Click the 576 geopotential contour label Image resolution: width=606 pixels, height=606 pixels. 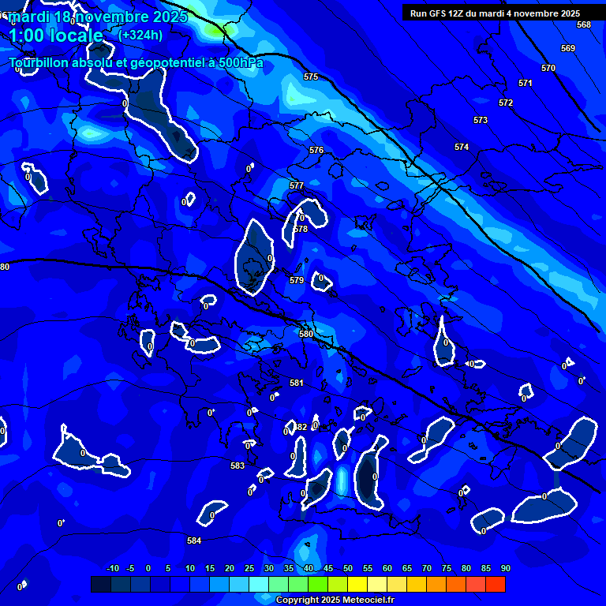316,150
